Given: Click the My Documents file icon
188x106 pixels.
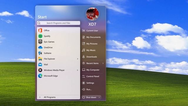Looking at the screenshot, I should 83,37.
